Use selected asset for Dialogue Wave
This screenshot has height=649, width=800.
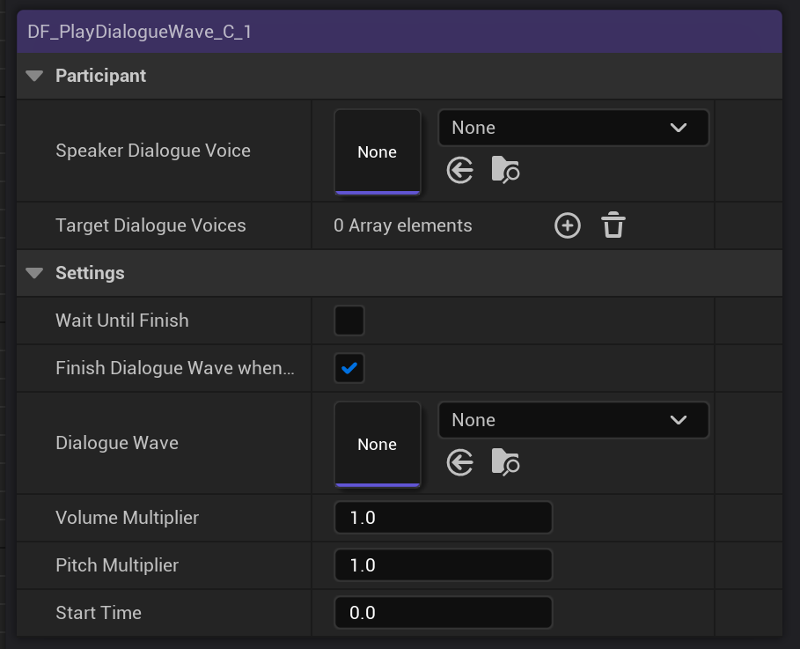(459, 462)
